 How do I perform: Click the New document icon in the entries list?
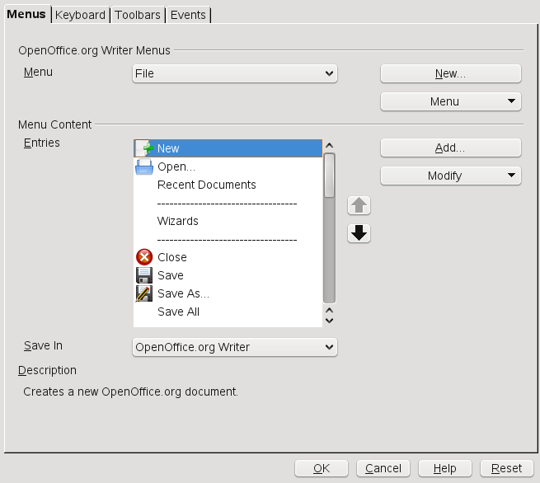144,148
